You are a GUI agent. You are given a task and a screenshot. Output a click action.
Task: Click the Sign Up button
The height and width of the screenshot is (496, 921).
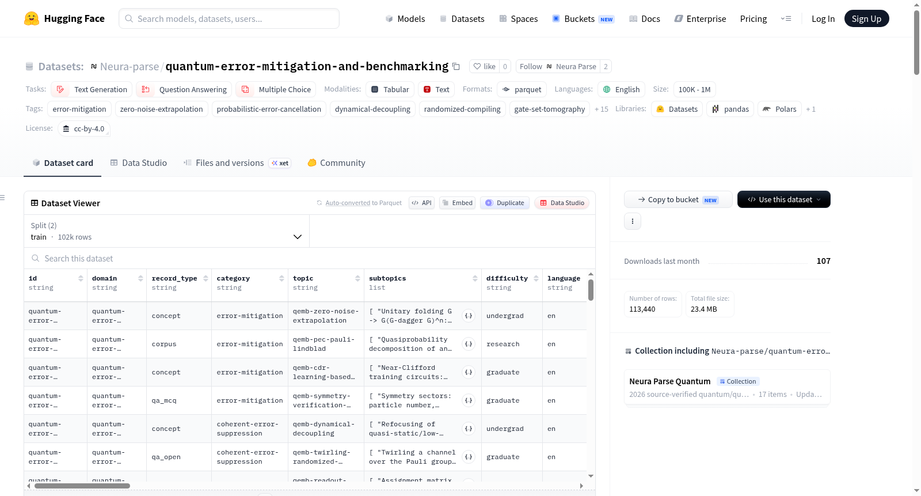pyautogui.click(x=866, y=18)
